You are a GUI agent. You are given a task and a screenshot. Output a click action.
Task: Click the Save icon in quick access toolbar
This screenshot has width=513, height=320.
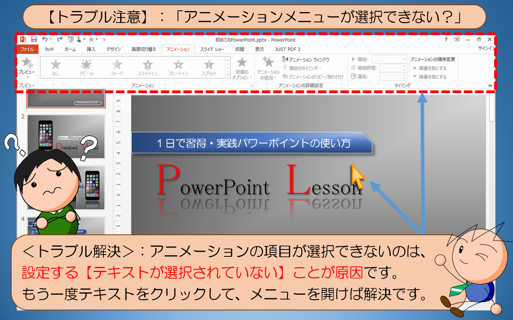[34, 39]
